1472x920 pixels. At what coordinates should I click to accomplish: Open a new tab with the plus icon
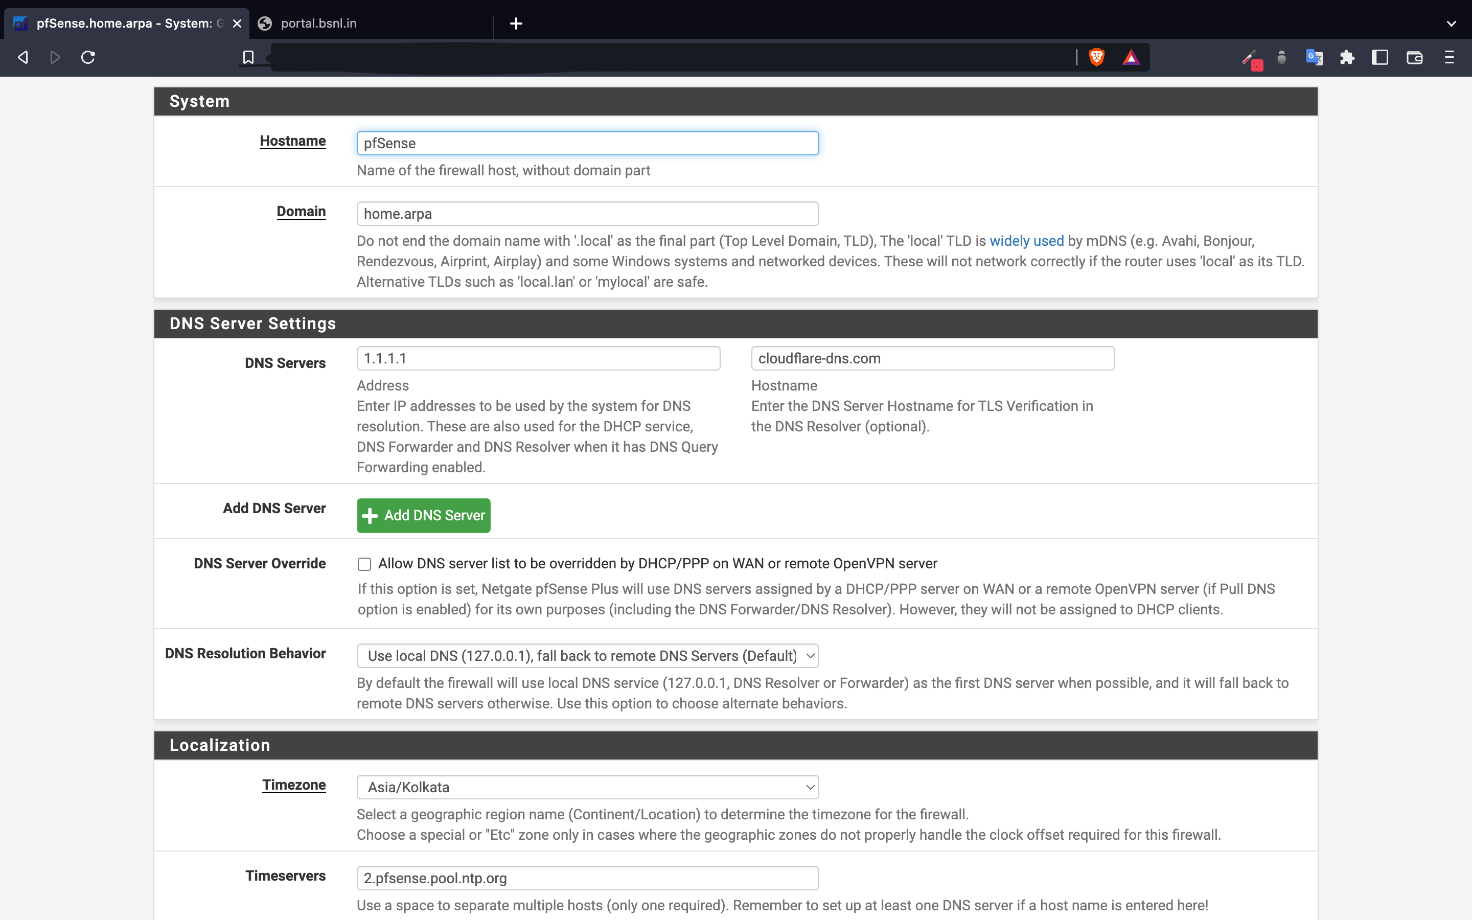(x=516, y=23)
